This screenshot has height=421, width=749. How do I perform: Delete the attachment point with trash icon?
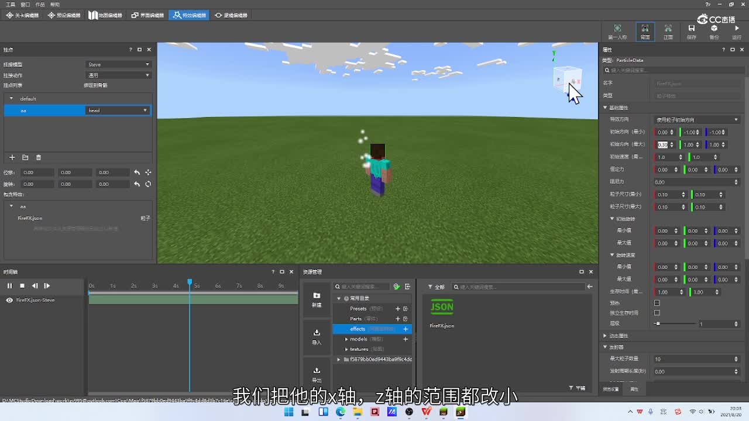click(x=39, y=157)
